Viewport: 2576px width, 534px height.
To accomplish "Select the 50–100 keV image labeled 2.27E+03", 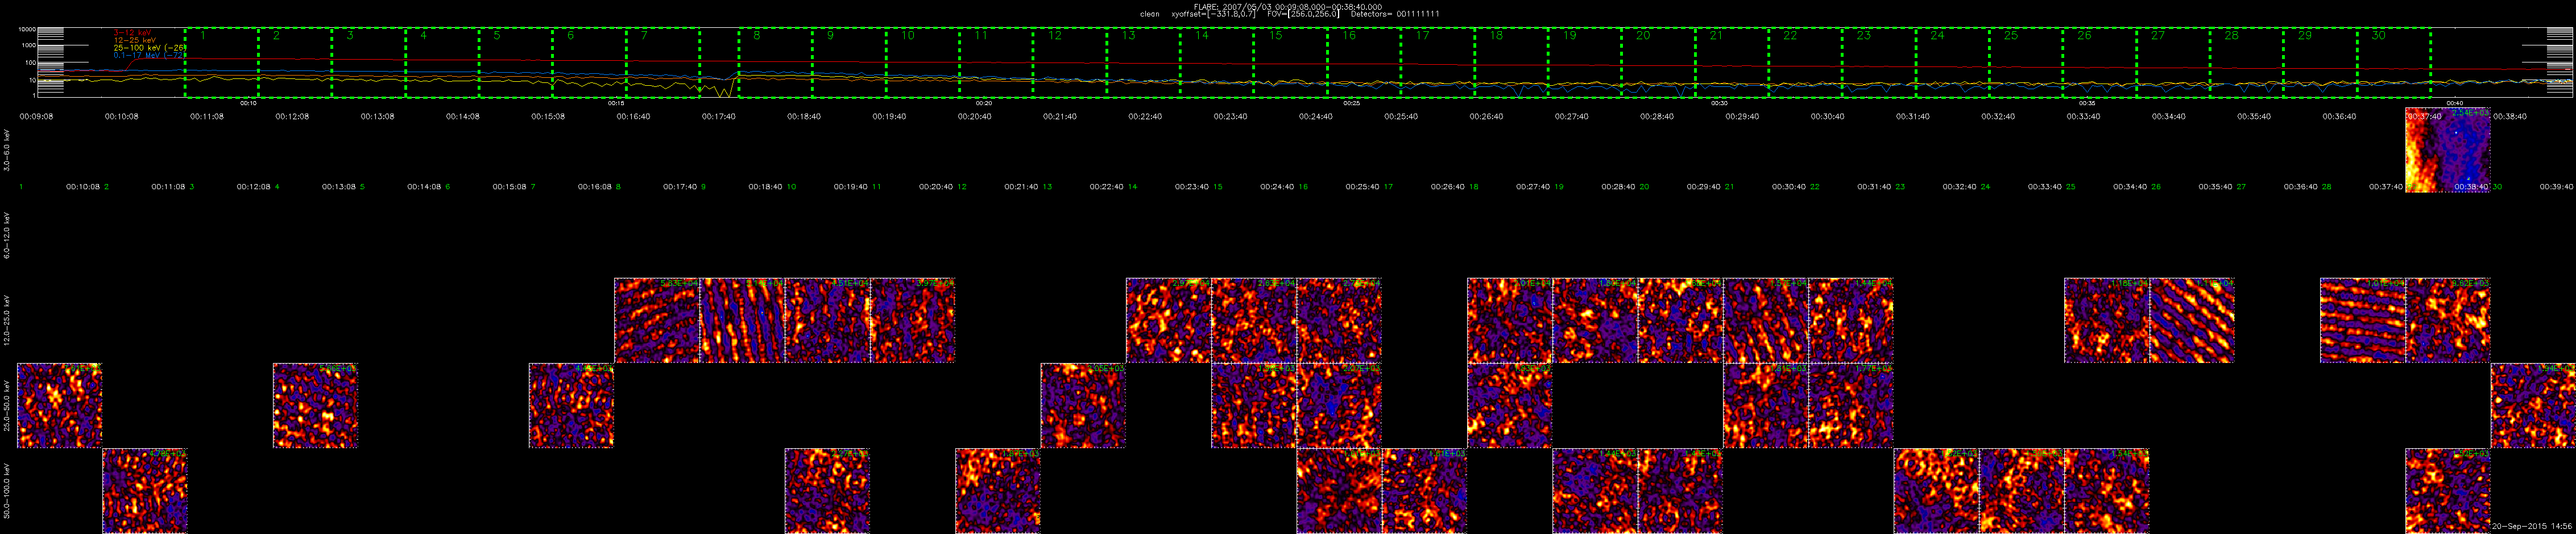I will coord(827,490).
